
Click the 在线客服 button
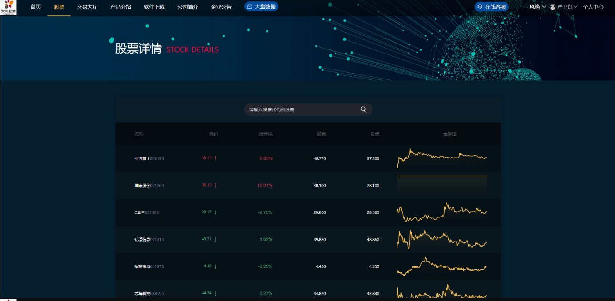point(491,7)
